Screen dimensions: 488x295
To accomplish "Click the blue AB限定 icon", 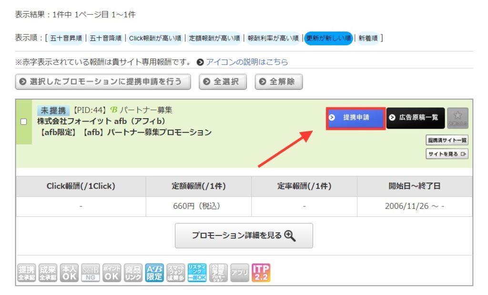I will (154, 273).
